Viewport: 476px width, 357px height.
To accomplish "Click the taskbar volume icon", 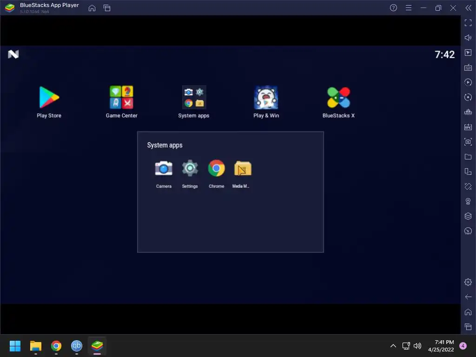I will [418, 346].
